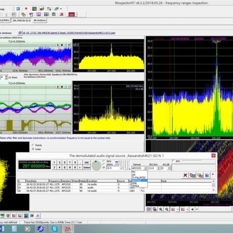Open the media player icon in taskbar
The height and width of the screenshot is (233, 233).
tap(27, 229)
